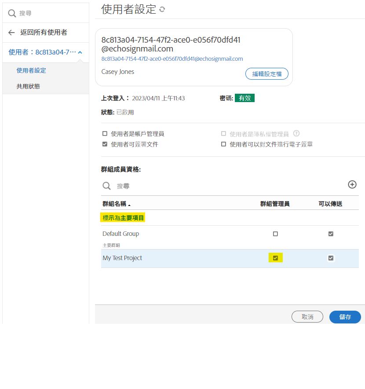This screenshot has height=389, width=365.
Task: Uncheck 可以傳送 for Default Group
Action: tap(331, 234)
